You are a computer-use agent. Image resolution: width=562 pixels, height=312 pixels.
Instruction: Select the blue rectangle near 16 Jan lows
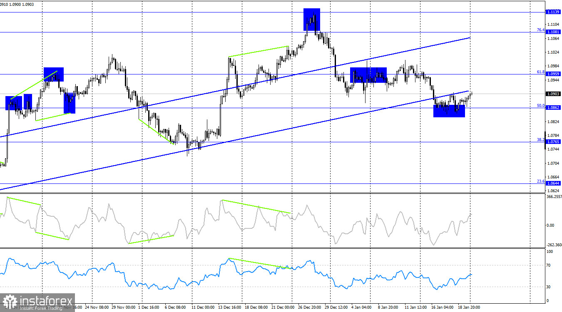[x=449, y=111]
